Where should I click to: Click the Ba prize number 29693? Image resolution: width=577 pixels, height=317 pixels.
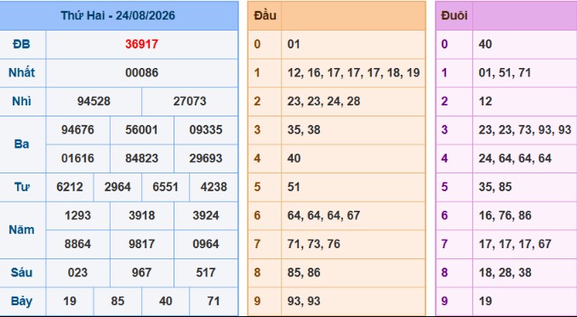pyautogui.click(x=206, y=158)
